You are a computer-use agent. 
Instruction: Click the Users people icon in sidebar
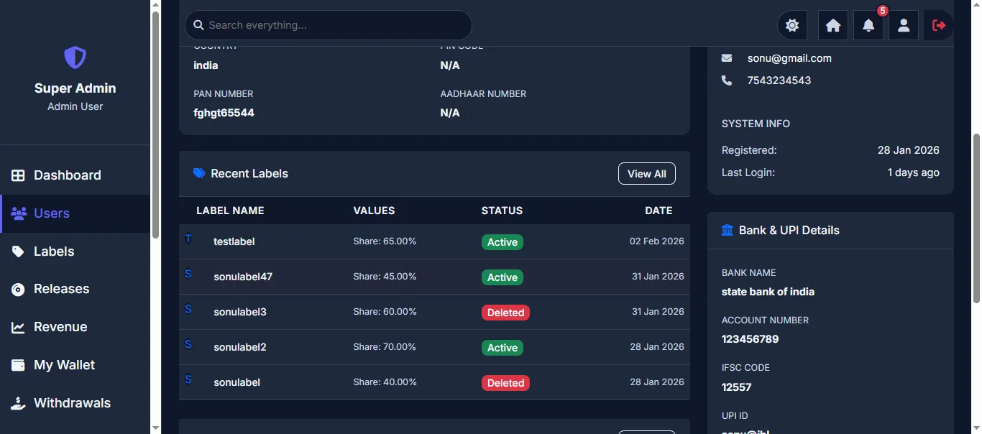tap(19, 213)
